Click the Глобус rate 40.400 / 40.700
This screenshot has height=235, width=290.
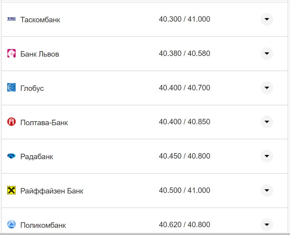tap(185, 88)
